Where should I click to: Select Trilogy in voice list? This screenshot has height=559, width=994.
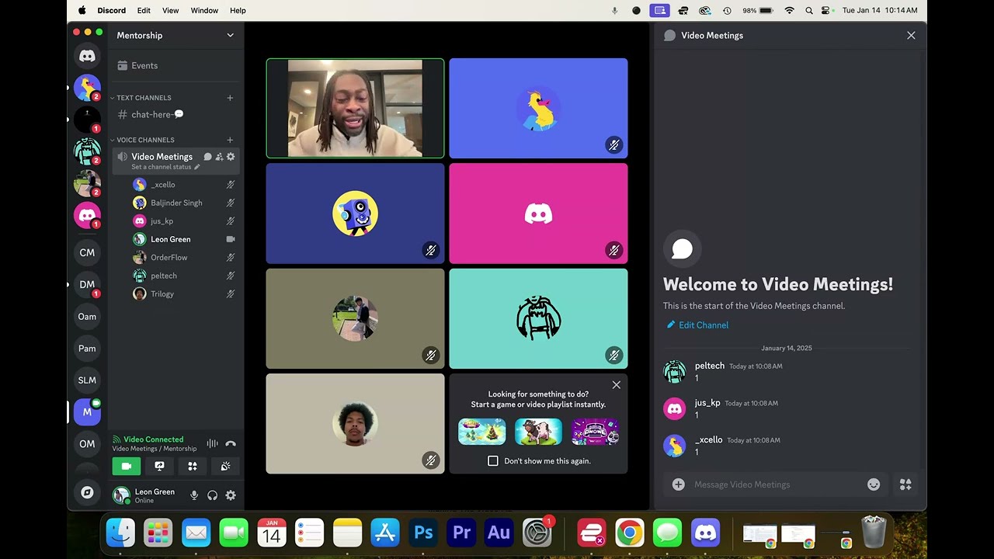coord(185,294)
